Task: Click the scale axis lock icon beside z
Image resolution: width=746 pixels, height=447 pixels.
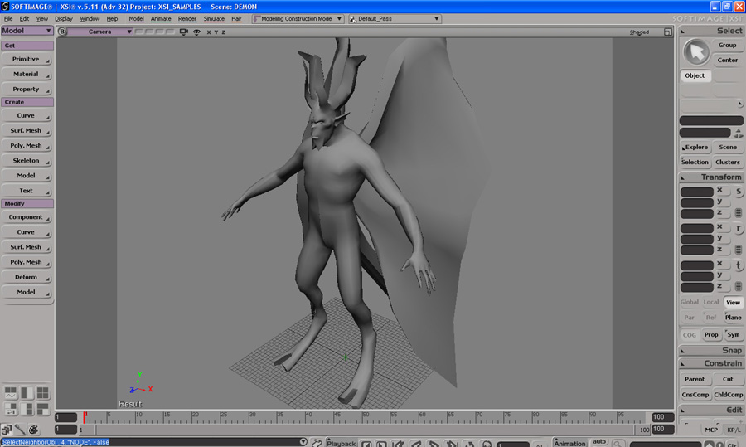Action: pyautogui.click(x=739, y=213)
